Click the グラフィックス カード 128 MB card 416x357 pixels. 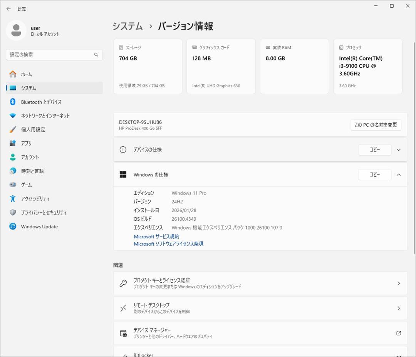[221, 66]
